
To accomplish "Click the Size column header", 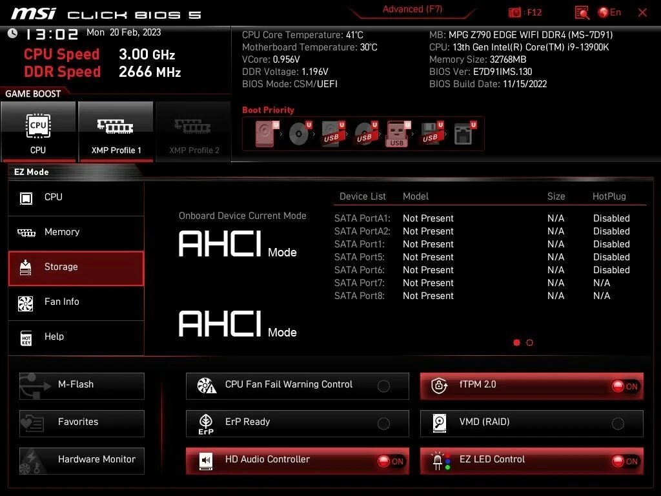I will 556,196.
